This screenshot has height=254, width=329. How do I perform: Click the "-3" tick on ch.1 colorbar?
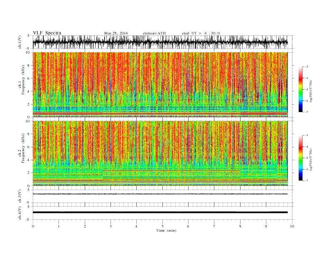coord(307,67)
